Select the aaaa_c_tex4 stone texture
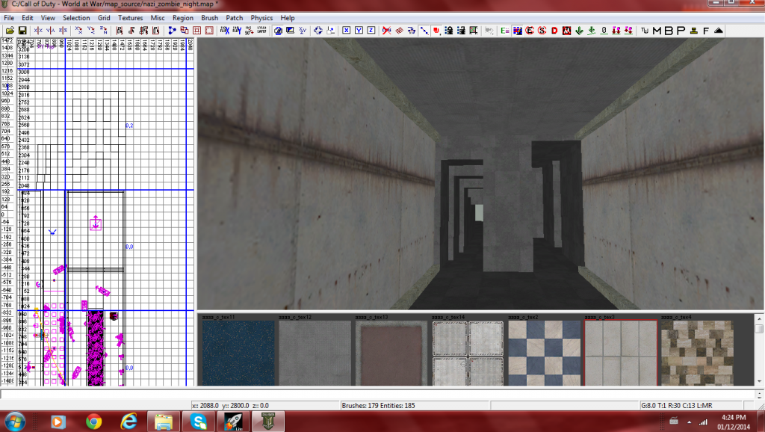765x432 pixels. tap(697, 353)
